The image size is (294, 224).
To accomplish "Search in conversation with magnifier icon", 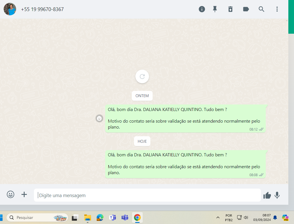I will tap(261, 9).
